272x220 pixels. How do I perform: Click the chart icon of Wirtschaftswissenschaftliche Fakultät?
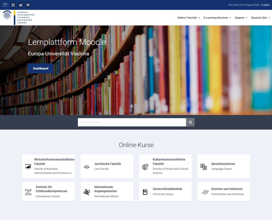pos(28,167)
